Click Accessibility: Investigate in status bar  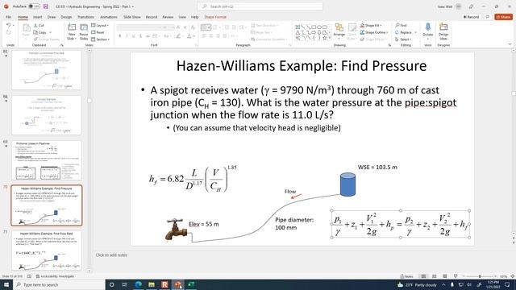pyautogui.click(x=55, y=276)
